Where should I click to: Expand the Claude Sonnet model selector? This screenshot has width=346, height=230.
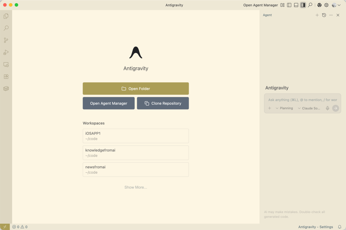click(x=309, y=108)
